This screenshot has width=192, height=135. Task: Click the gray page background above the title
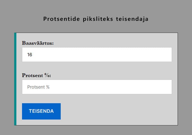tap(96, 6)
